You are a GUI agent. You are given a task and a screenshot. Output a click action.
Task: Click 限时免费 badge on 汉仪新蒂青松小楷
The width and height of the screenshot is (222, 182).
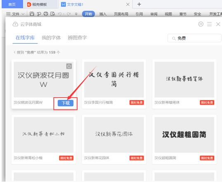click(66, 158)
